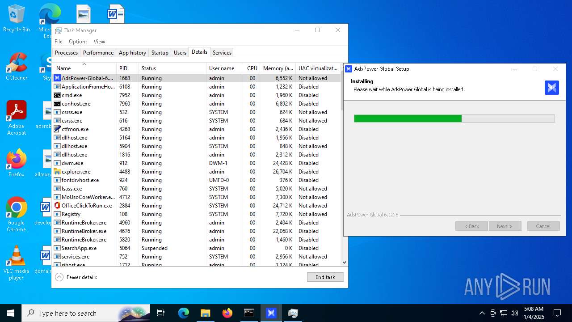Image resolution: width=572 pixels, height=322 pixels.
Task: Open the File menu in Task Manager
Action: (x=59, y=42)
